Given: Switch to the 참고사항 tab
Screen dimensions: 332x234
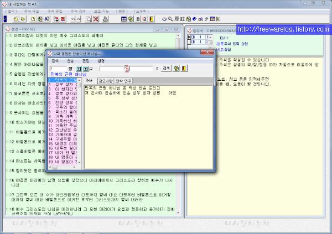Looking at the screenshot, I should point(106,81).
